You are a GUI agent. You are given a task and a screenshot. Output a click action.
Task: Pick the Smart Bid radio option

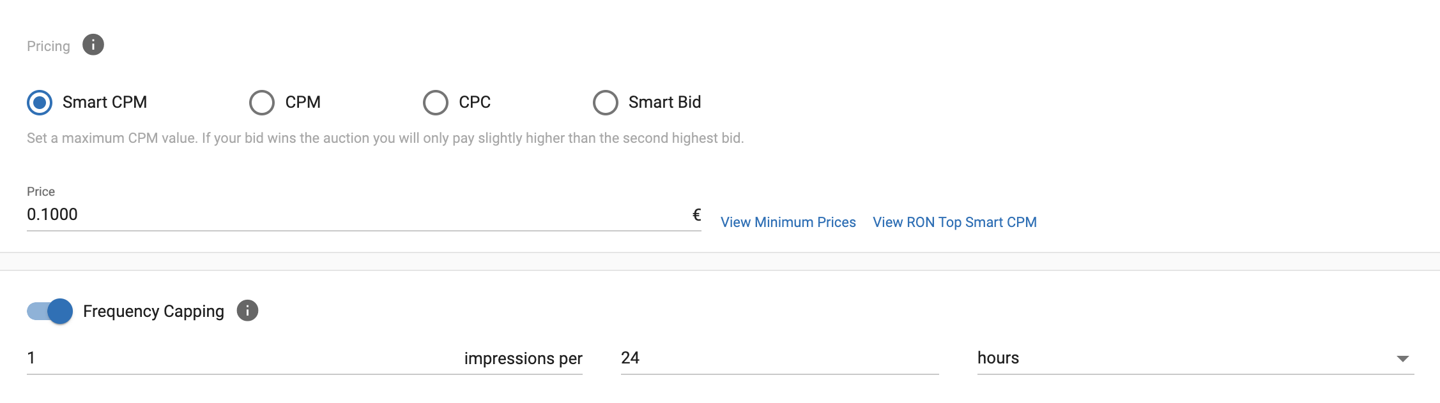pyautogui.click(x=606, y=102)
